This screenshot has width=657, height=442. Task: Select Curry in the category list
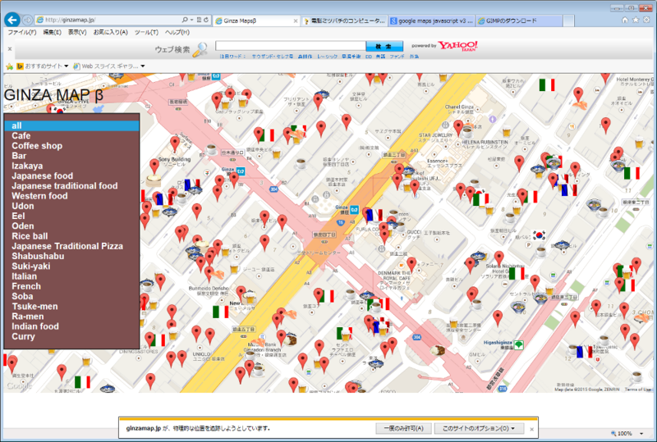(x=71, y=336)
